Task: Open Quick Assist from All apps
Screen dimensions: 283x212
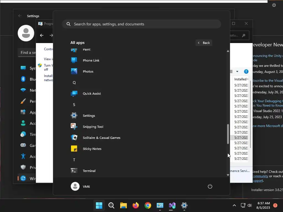Action: (x=141, y=94)
